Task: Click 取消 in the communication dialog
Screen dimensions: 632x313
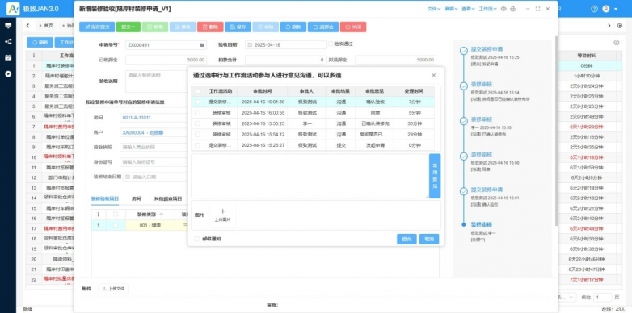Action: 429,239
